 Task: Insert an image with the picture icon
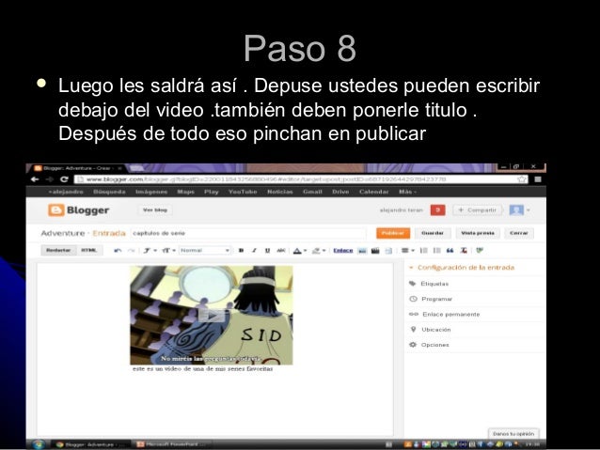[x=362, y=251]
